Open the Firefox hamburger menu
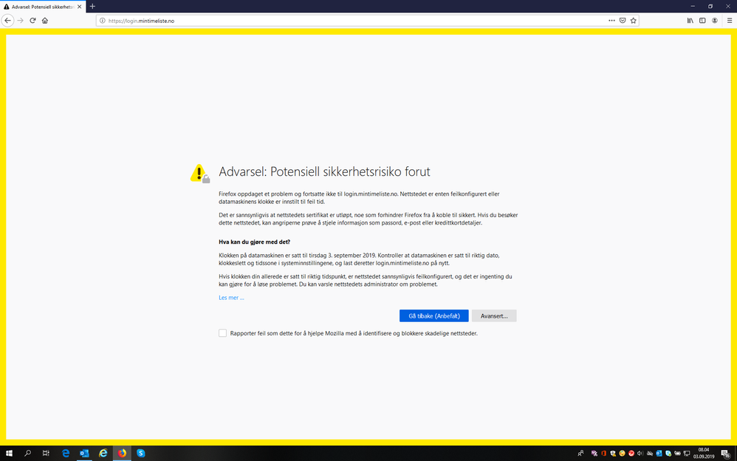The image size is (737, 461). (x=730, y=21)
